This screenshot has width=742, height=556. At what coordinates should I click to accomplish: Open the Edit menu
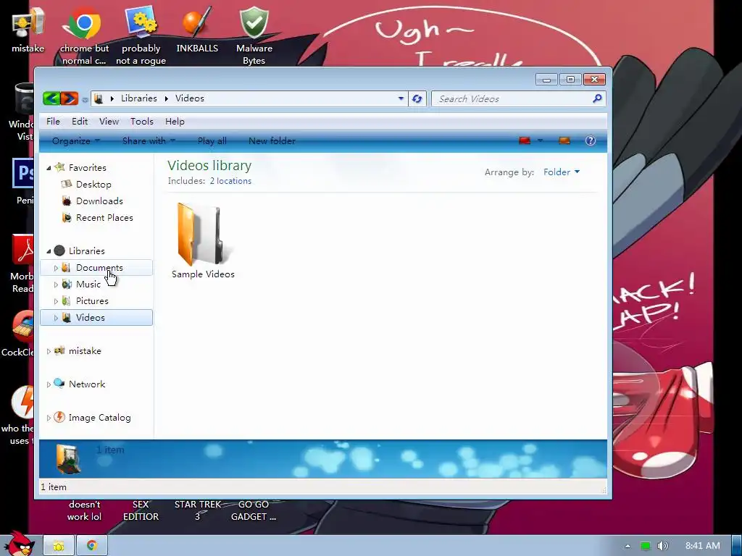(80, 122)
